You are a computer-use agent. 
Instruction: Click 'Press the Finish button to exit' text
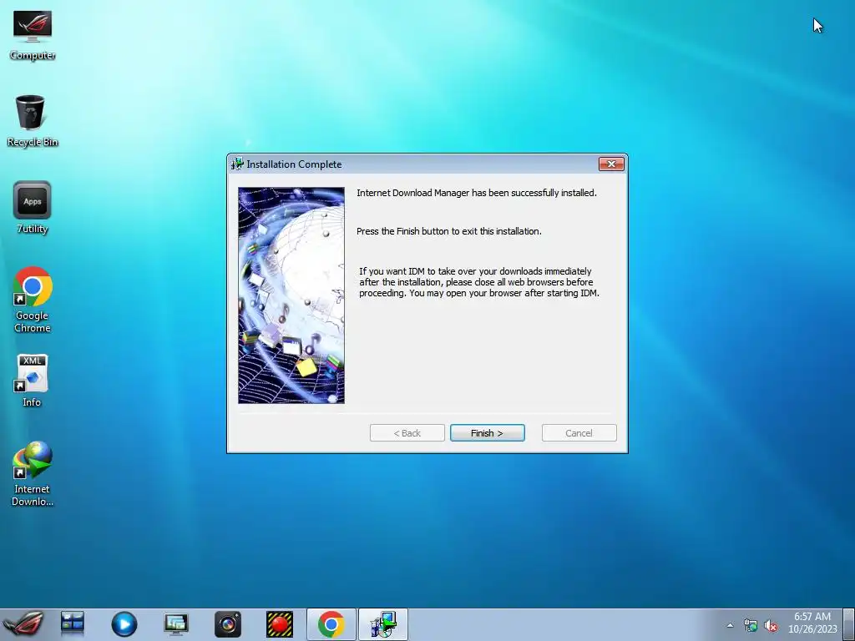448,231
